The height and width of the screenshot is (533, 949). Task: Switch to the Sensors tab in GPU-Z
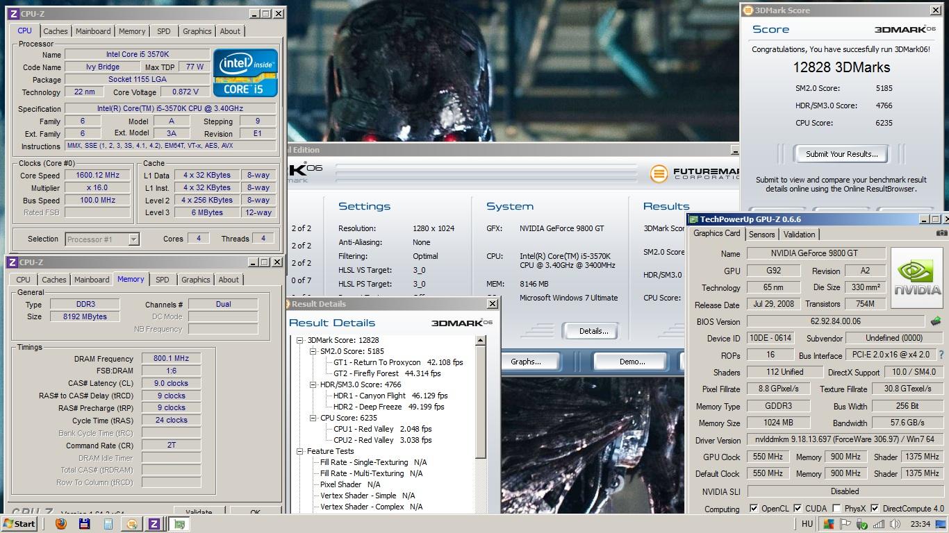click(x=761, y=234)
